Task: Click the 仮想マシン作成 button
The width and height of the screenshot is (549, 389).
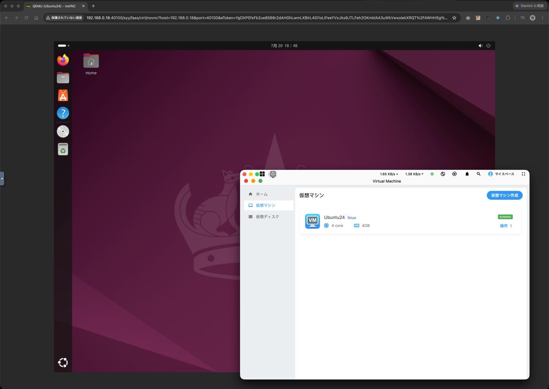Action: [504, 195]
